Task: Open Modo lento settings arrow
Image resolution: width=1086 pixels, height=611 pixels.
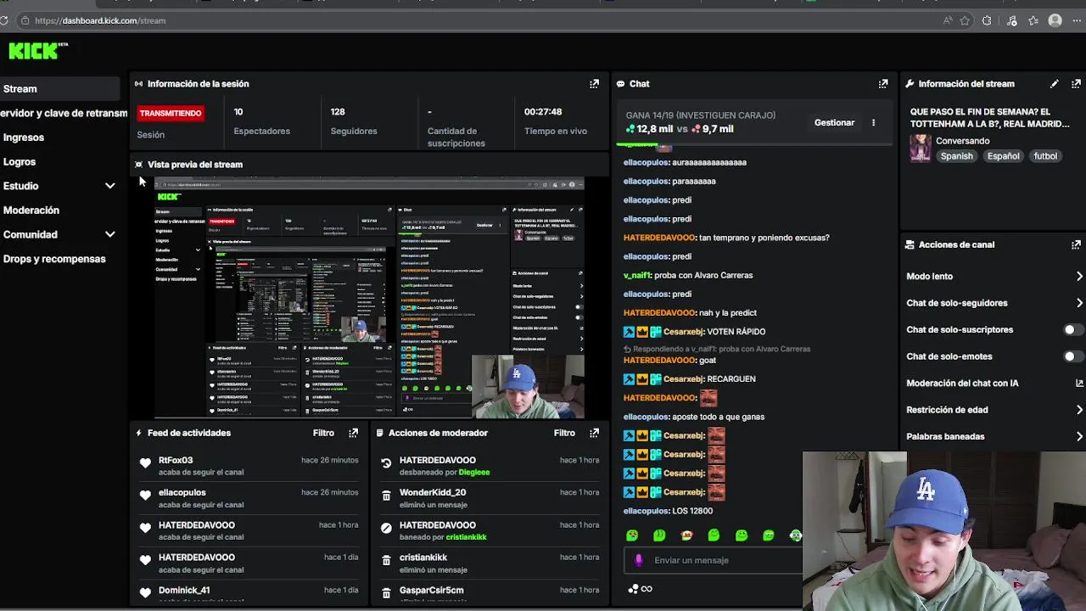Action: [x=1079, y=276]
